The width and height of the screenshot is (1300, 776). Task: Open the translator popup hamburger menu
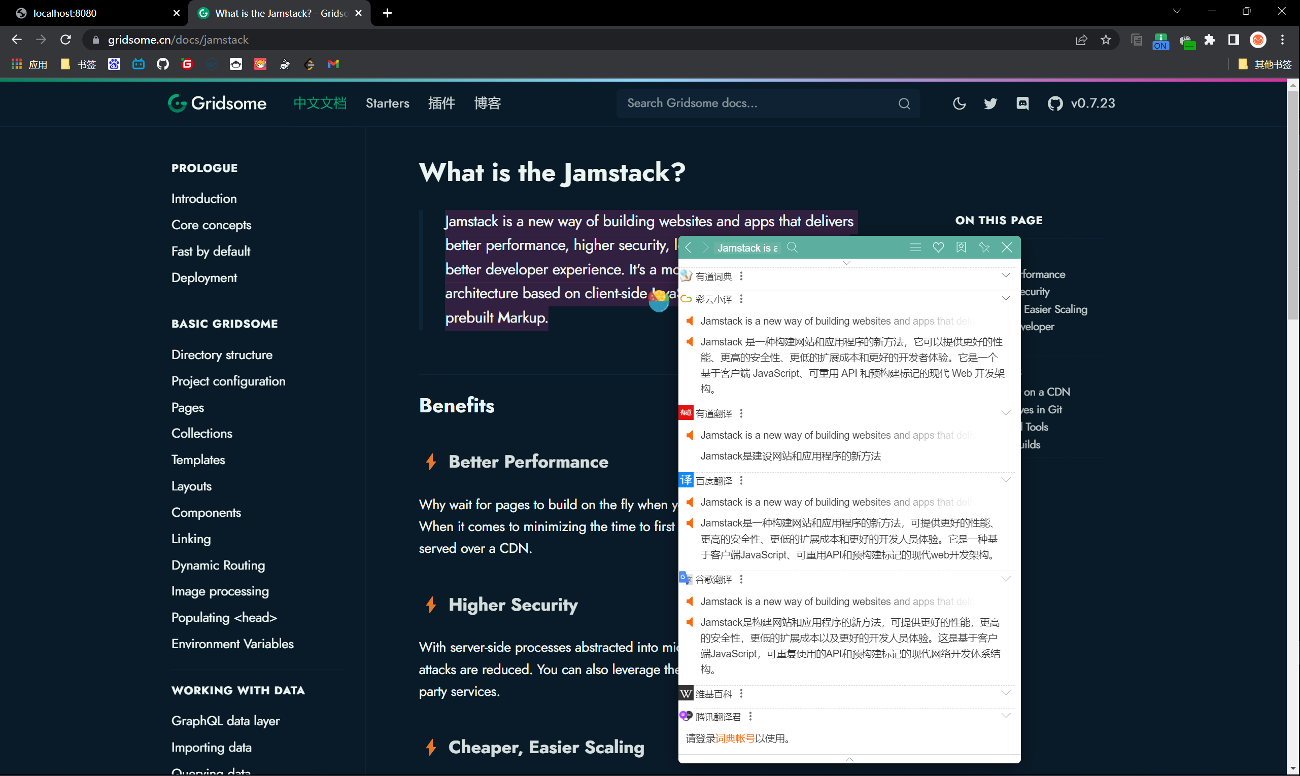pos(915,248)
